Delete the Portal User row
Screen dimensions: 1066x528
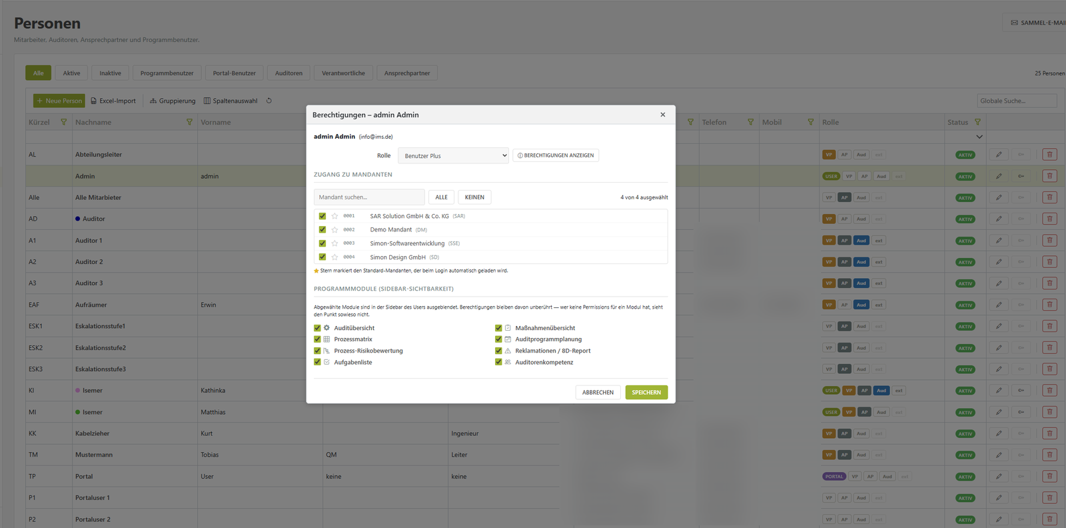click(x=1049, y=476)
